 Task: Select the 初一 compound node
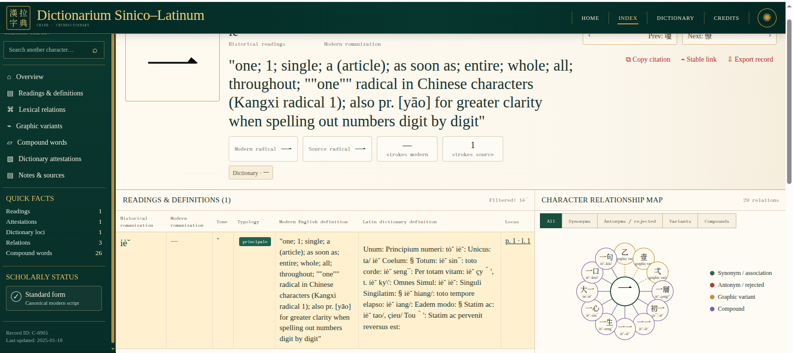coord(657,310)
